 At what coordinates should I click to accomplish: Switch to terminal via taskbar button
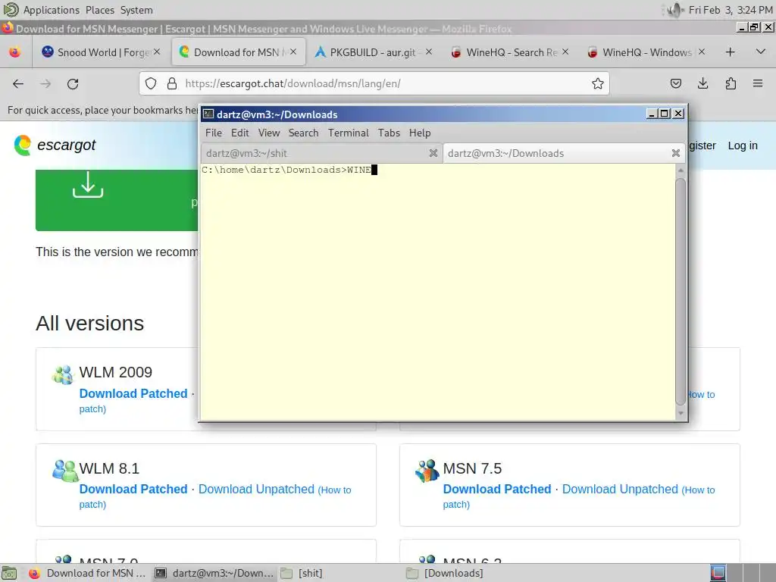[x=214, y=573]
